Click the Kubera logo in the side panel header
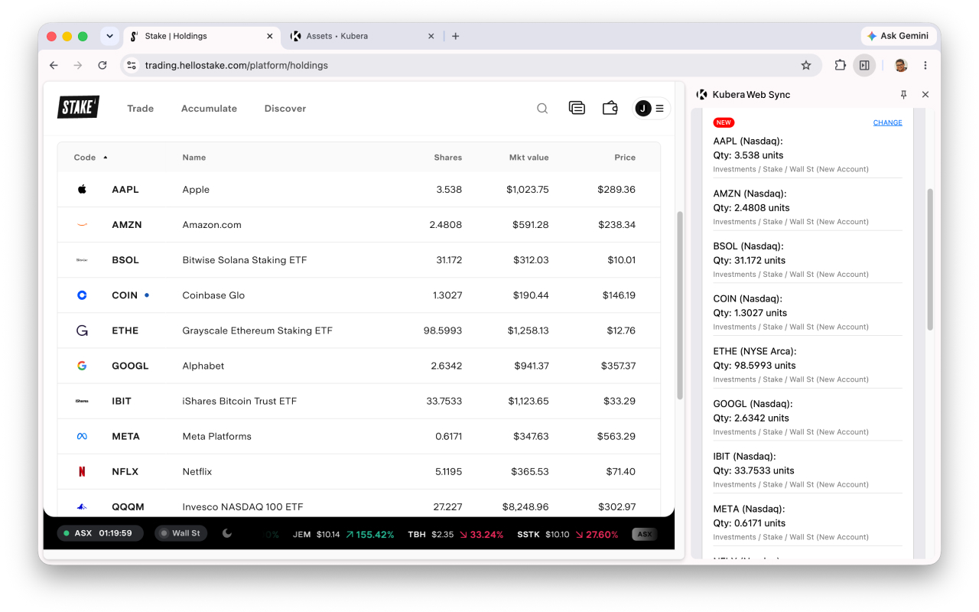979x612 pixels. click(x=701, y=95)
